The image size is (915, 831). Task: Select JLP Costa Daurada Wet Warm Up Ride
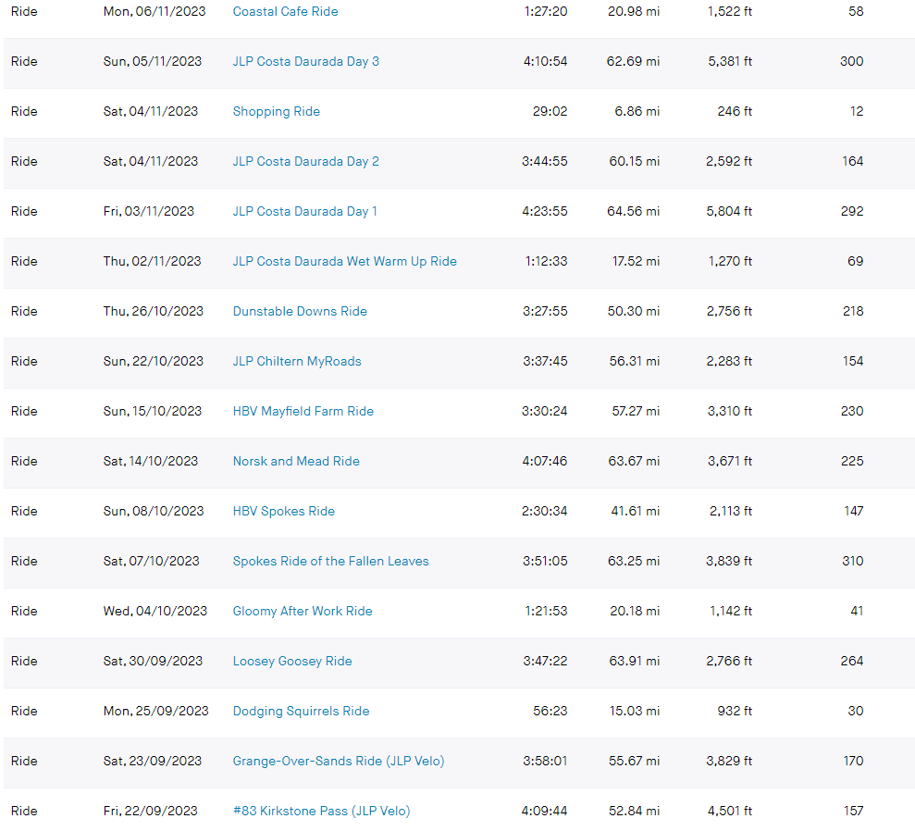(x=344, y=262)
